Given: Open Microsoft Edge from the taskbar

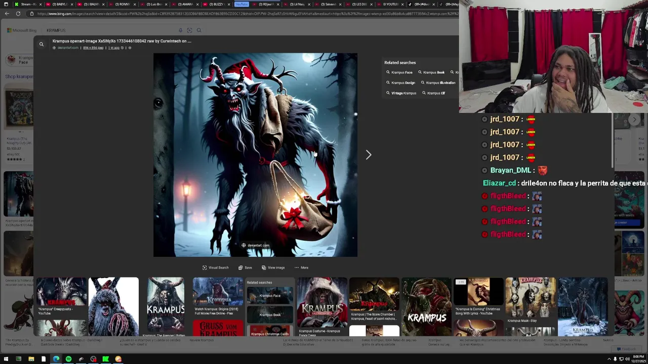Looking at the screenshot, I should (x=56, y=359).
